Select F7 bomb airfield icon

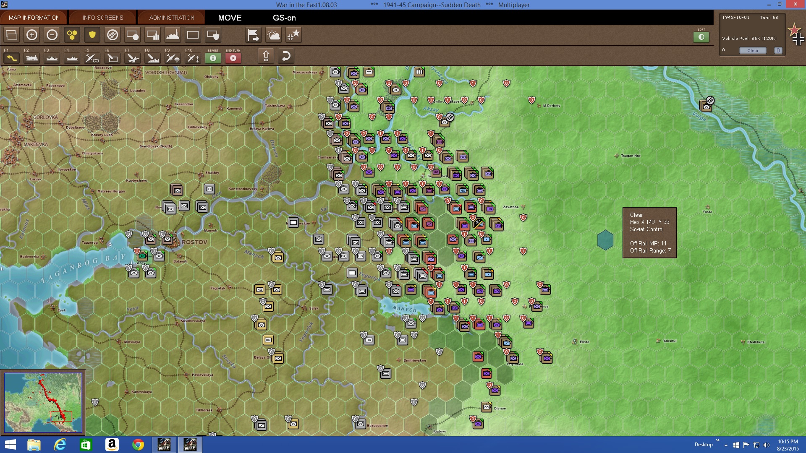tap(133, 58)
